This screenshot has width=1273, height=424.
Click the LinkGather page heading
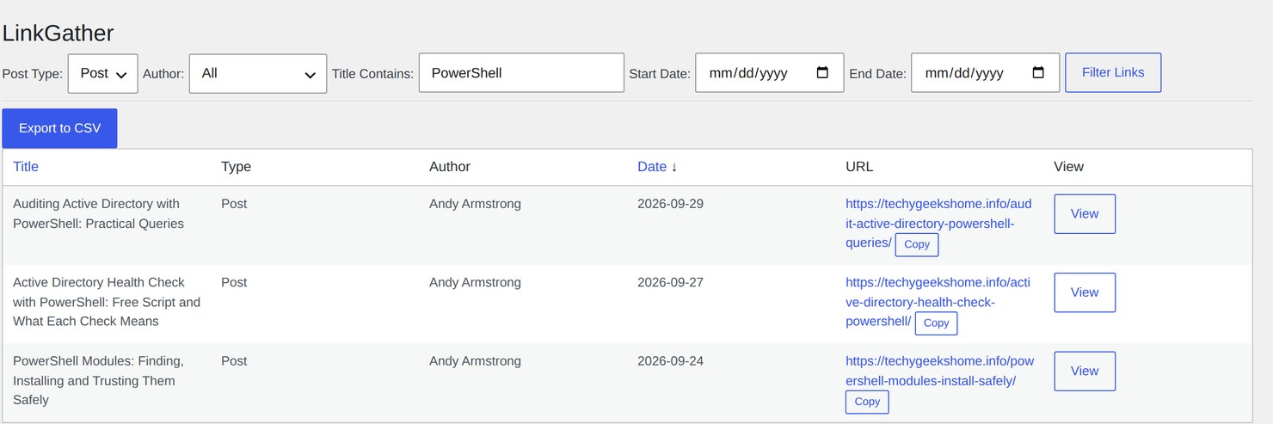click(58, 34)
